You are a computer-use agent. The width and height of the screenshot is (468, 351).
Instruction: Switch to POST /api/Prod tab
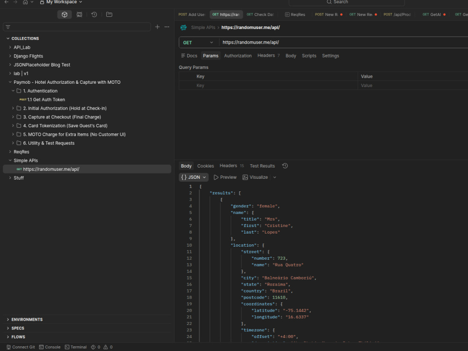(397, 15)
